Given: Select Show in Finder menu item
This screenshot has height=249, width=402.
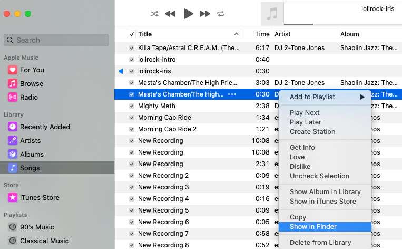Looking at the screenshot, I should [x=325, y=227].
